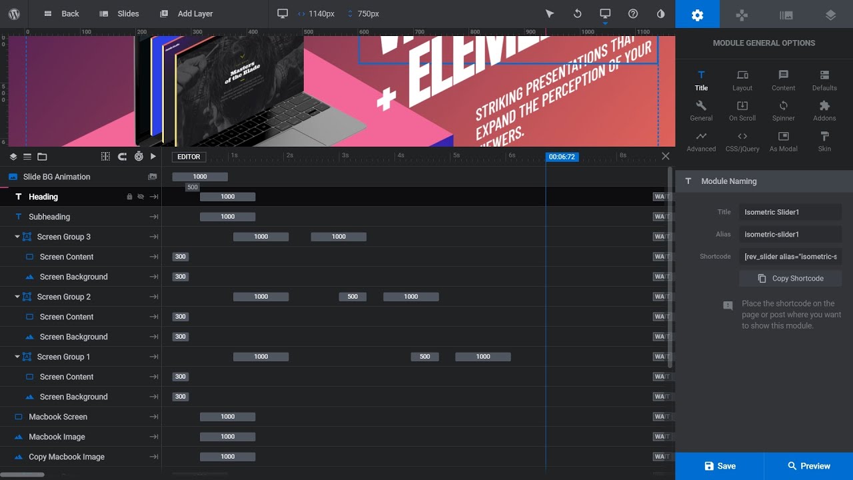This screenshot has width=853, height=480.
Task: Edit the Title field Isometric Slider1
Action: [790, 212]
